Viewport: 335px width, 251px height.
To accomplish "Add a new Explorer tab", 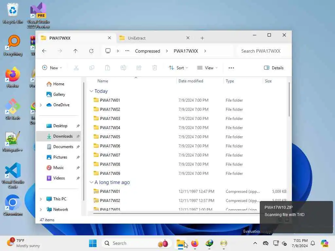I will [202, 38].
